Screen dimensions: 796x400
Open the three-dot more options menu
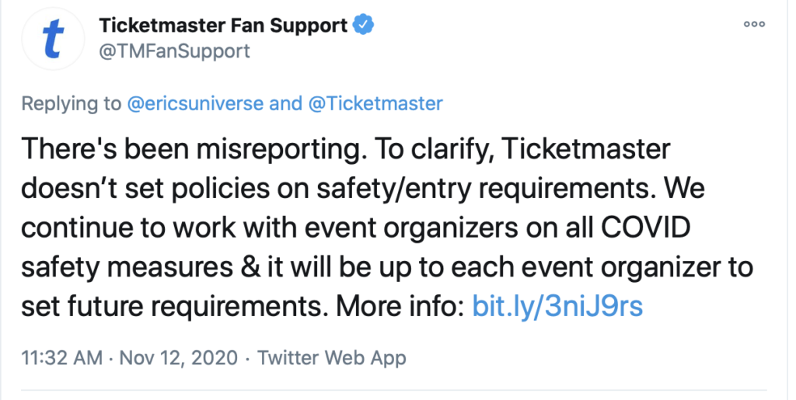coord(754,24)
